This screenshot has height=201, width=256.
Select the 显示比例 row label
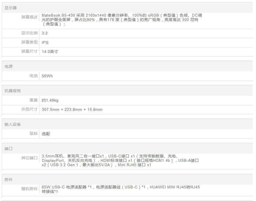click(29, 33)
